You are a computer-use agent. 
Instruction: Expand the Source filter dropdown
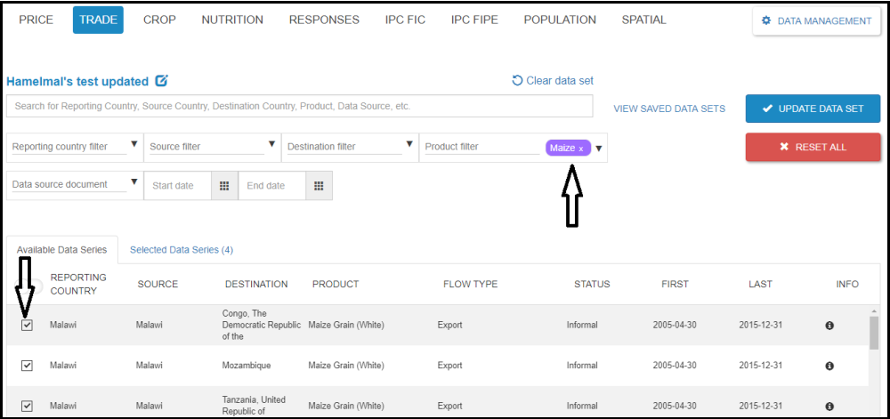coord(271,144)
